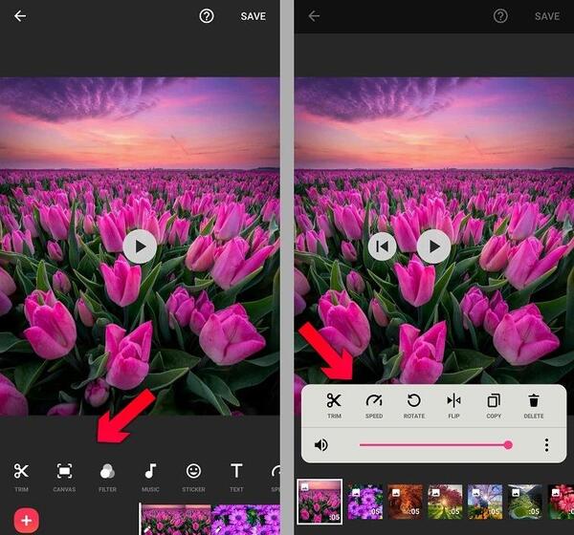Select tulip clip in left timeline
The height and width of the screenshot is (535, 574).
coord(176,520)
